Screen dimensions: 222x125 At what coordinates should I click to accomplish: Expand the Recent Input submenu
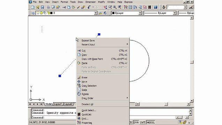pos(103,44)
